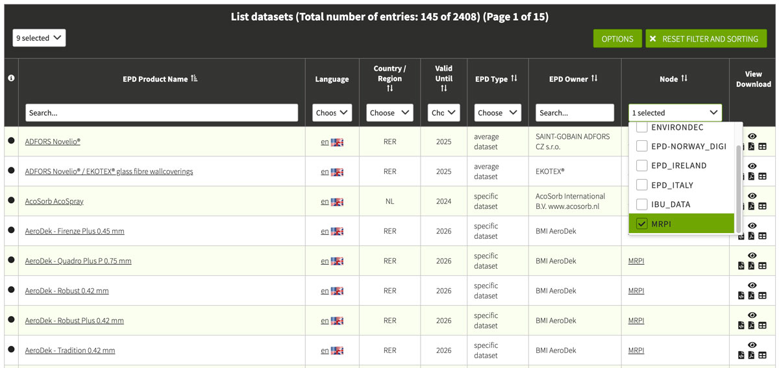Open the '9 selected' columns dropdown
Viewport: 779px width, 368px height.
(x=39, y=38)
